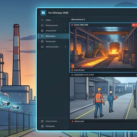Click the red badge on the furnace feed header
The width and height of the screenshot is (137, 137).
[134, 25]
